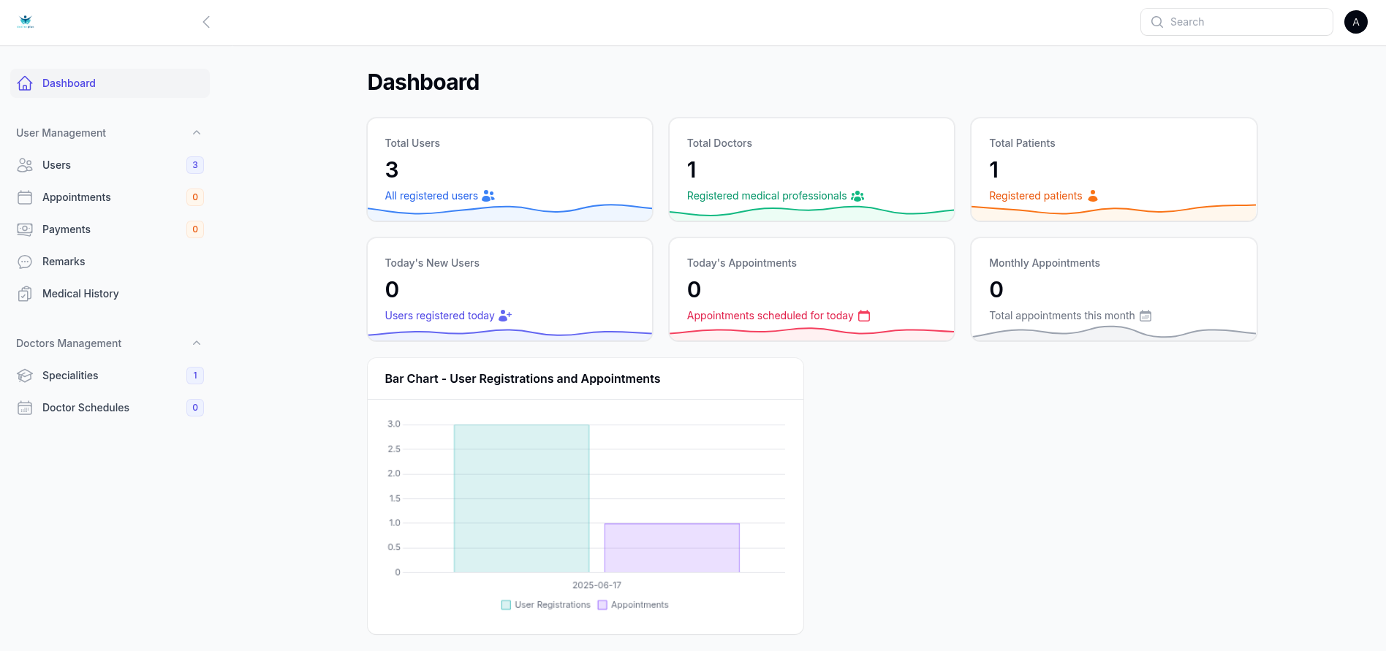Toggle Appointments legend in bar chart
This screenshot has width=1386, height=651.
(x=633, y=605)
